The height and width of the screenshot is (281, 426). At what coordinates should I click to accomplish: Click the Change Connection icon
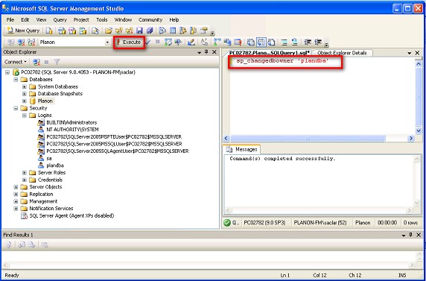click(x=31, y=42)
